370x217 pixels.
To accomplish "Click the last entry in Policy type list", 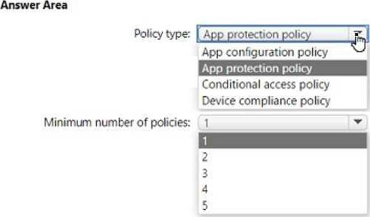I will (266, 101).
